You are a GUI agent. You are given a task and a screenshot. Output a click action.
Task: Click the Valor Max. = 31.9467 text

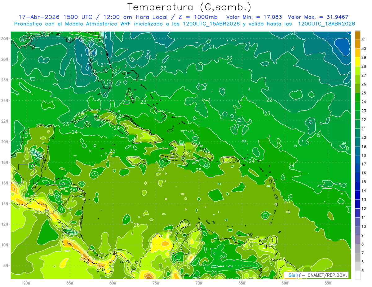[320, 17]
